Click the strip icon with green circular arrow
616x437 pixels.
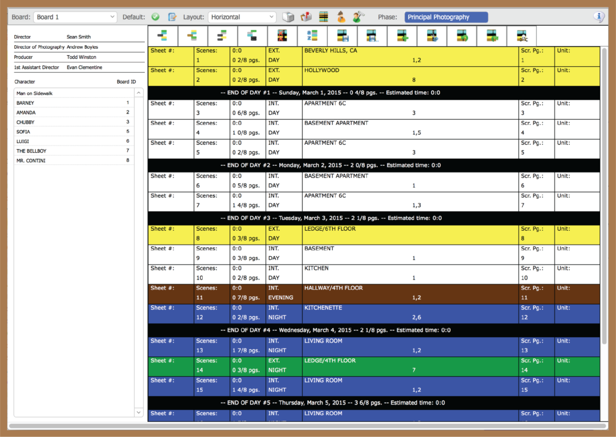[x=461, y=35]
